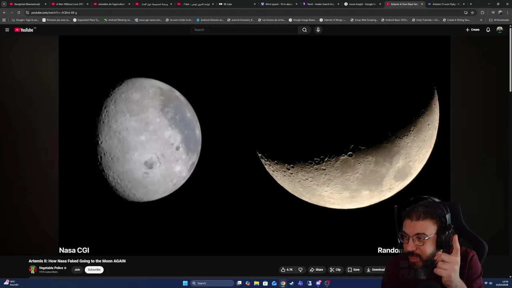Open the internet of things bookmark
Image resolution: width=512 pixels, height=288 pixels.
click(x=333, y=20)
